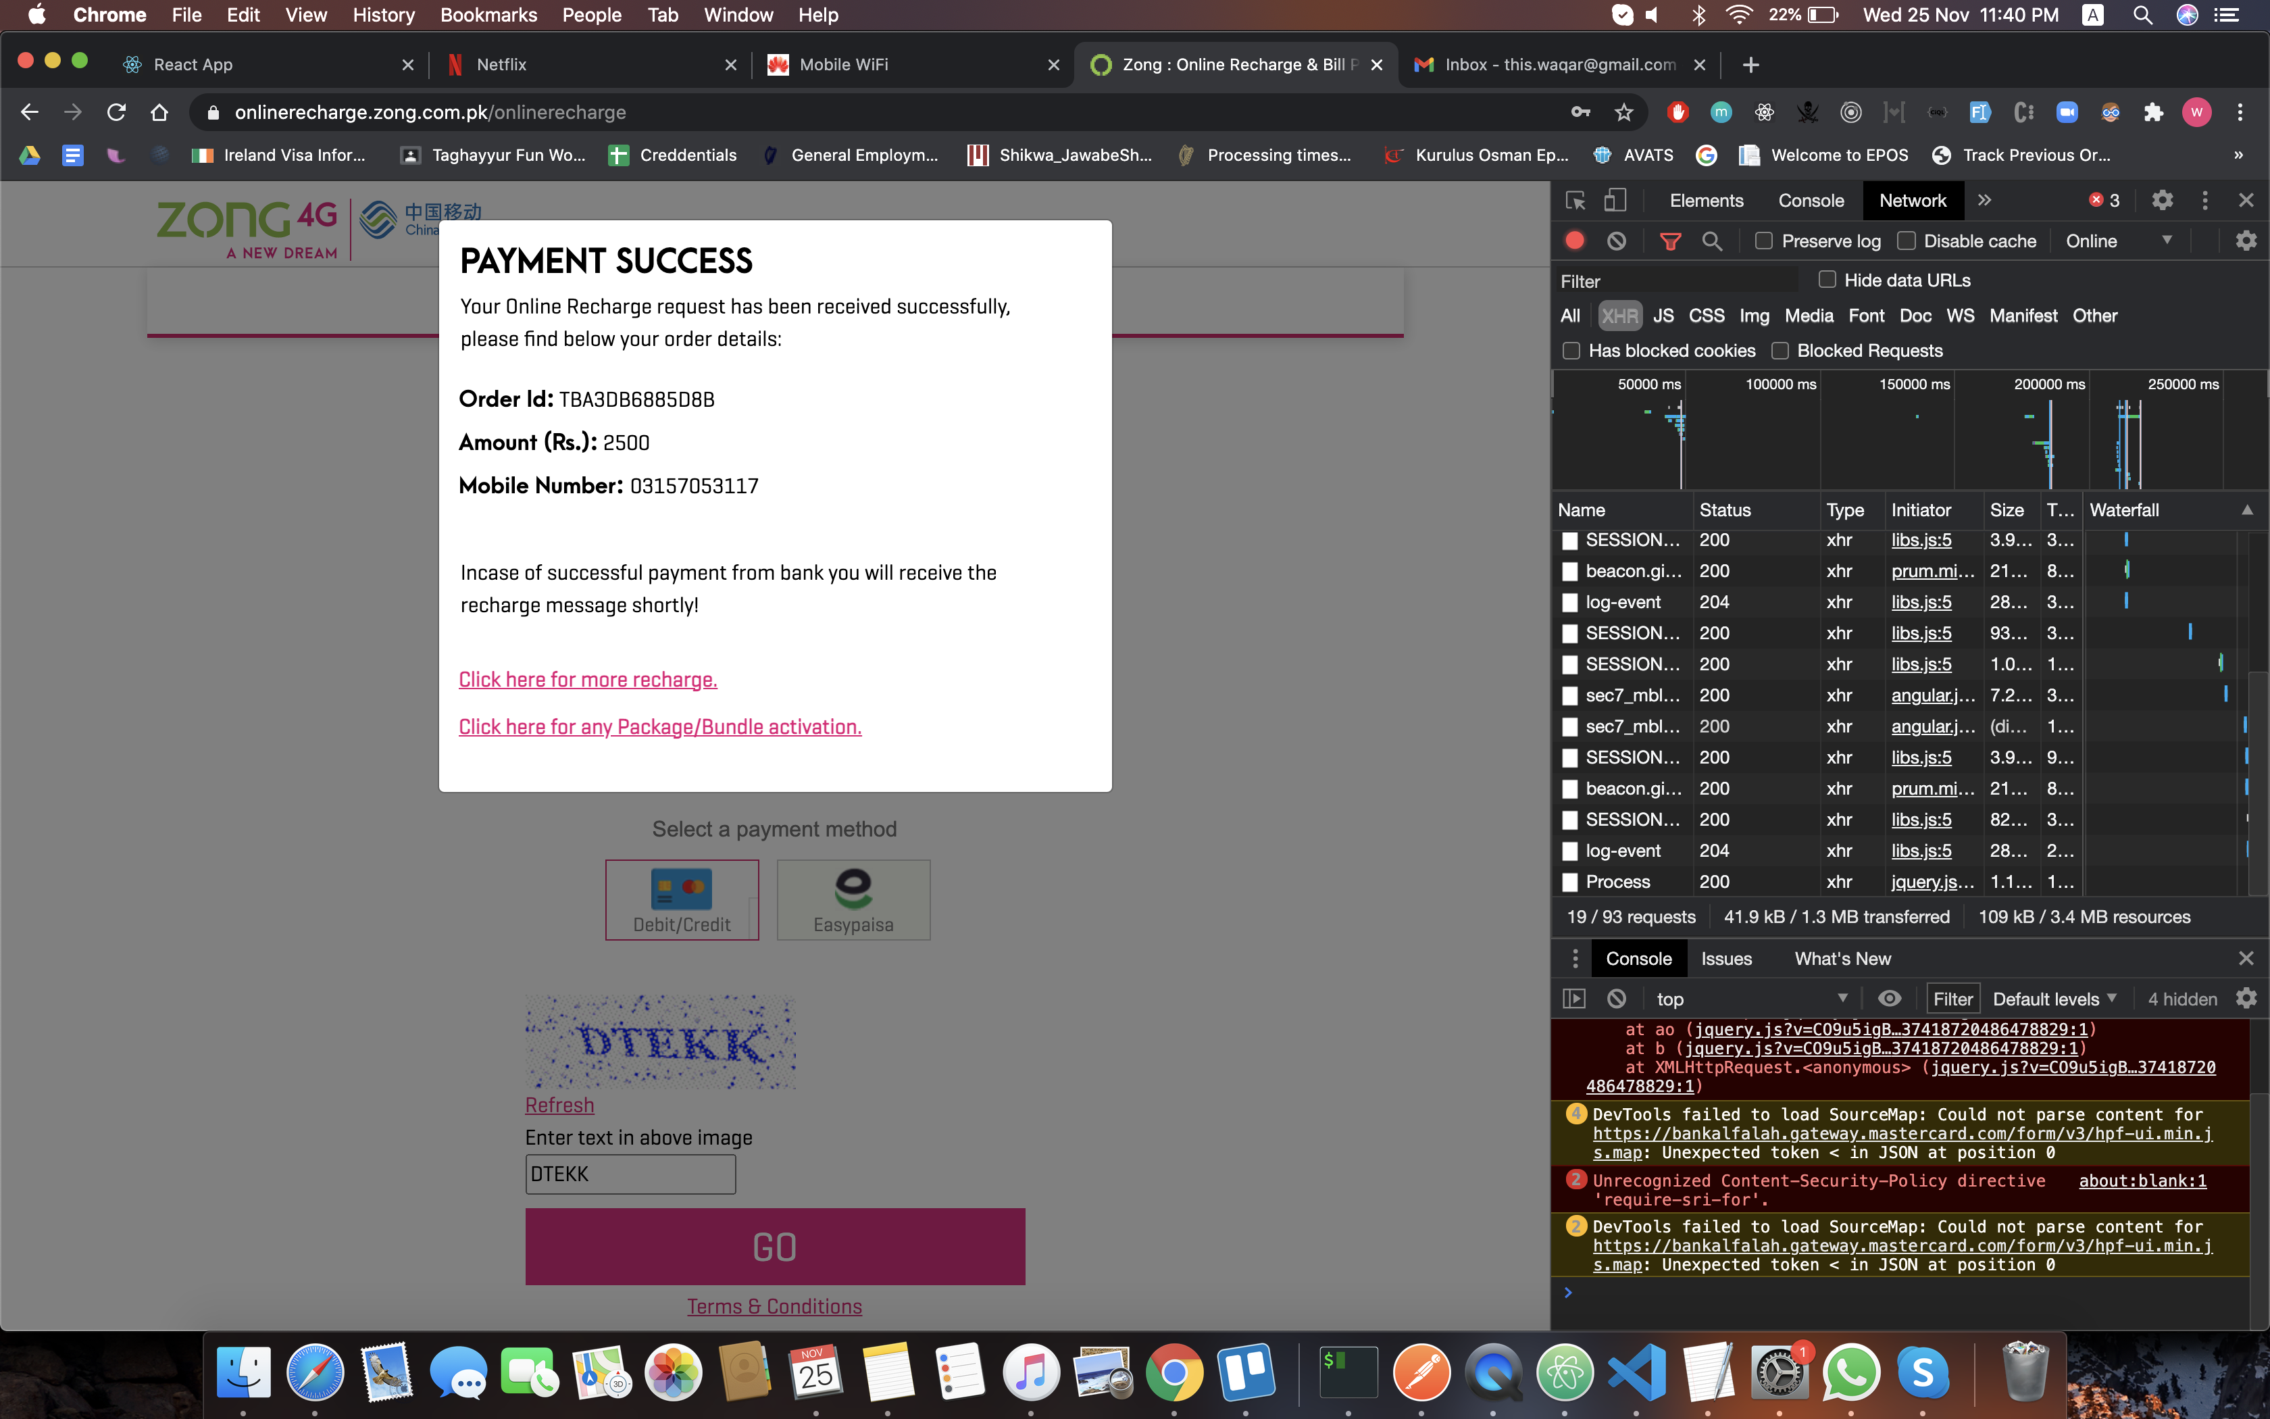Open the History menu in menu bar
Viewport: 2270px width, 1419px height.
coord(384,15)
